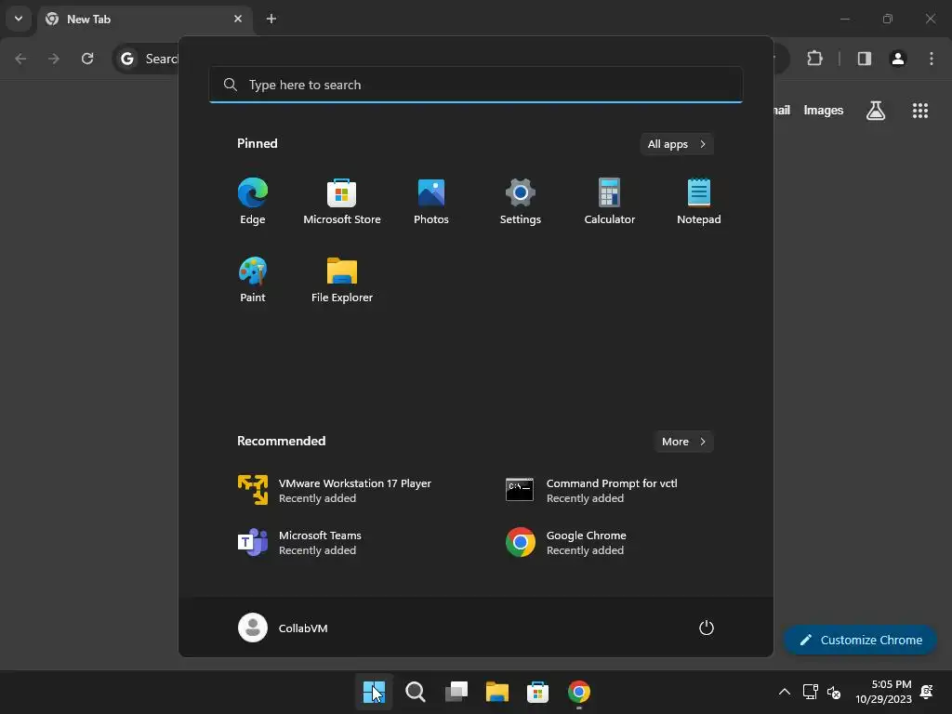Show More recommended items
The height and width of the screenshot is (714, 952).
[683, 442]
